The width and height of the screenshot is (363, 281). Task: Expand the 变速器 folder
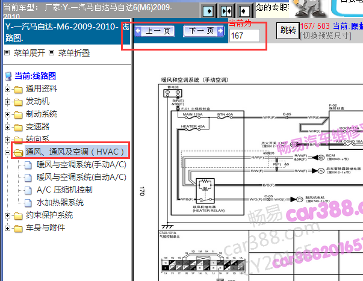(x=7, y=127)
